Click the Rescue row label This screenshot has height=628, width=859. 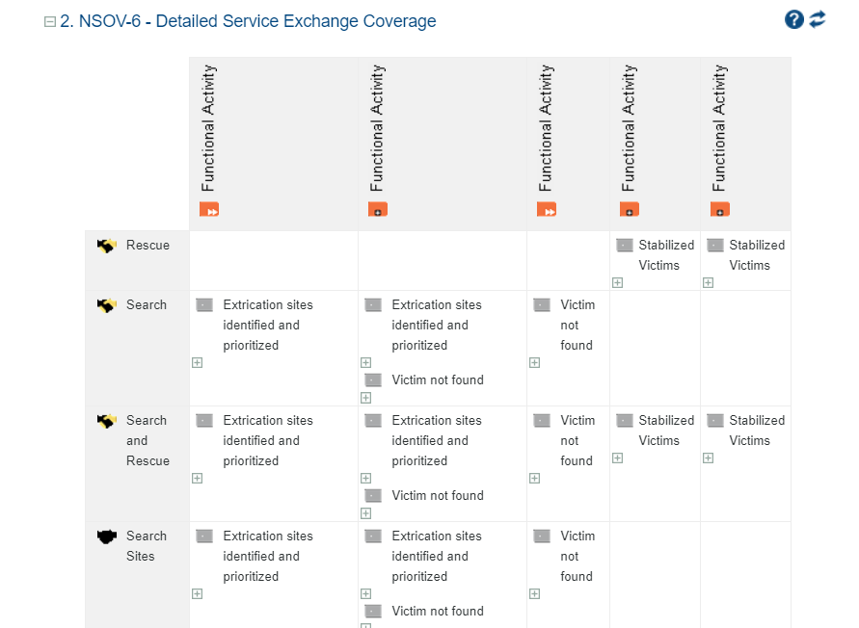148,246
